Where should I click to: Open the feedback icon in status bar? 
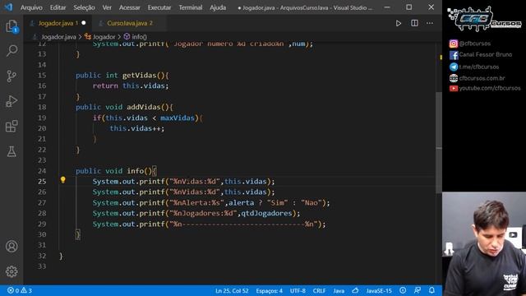tap(418, 290)
